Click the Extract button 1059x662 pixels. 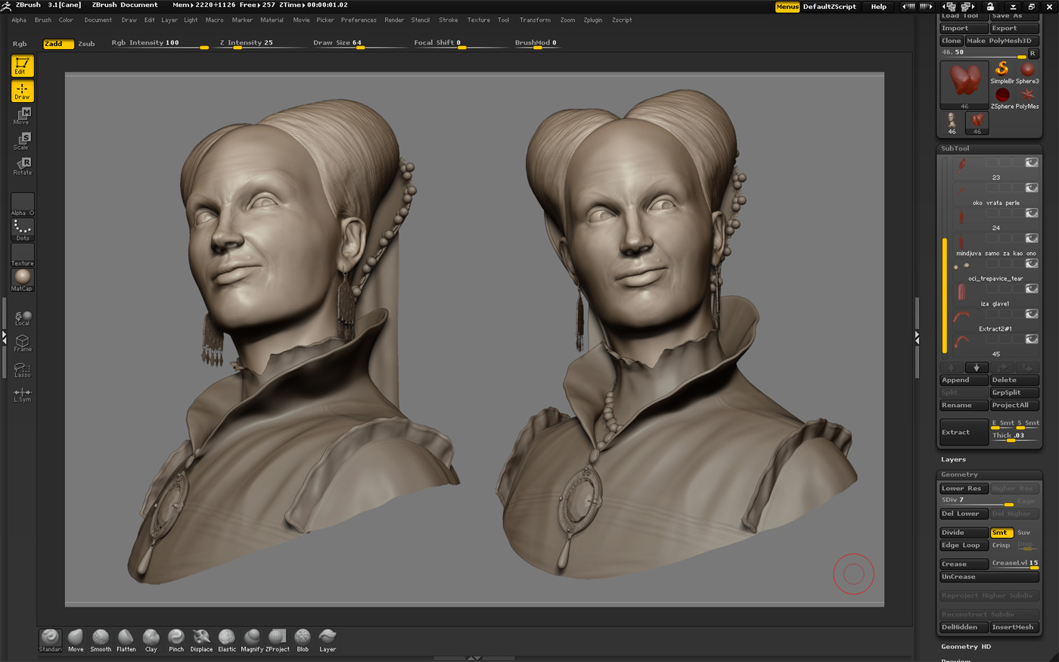964,432
